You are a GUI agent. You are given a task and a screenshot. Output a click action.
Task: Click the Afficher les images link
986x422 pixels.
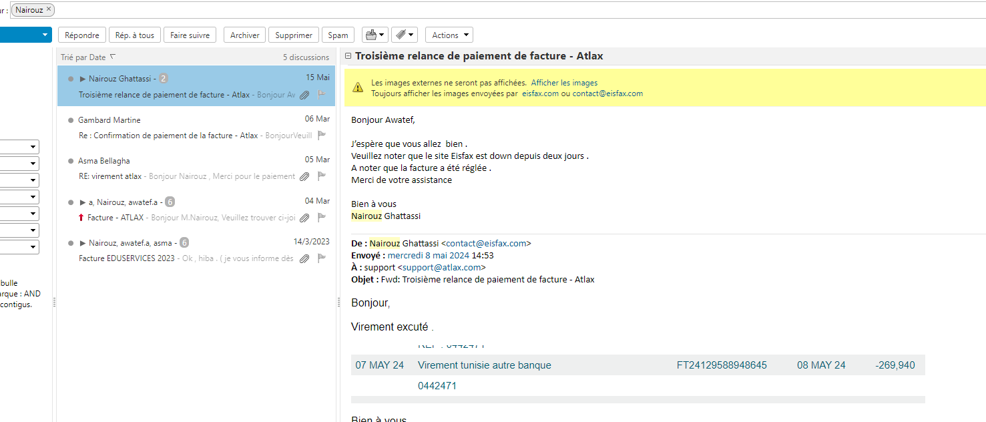tap(564, 83)
